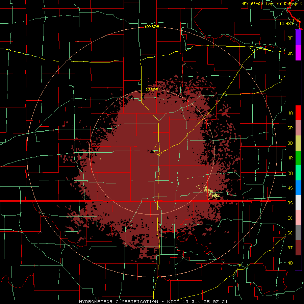Image resolution: width=304 pixels, height=304 pixels.
Task: Click the 'HR' legend label
Action: tap(290, 158)
